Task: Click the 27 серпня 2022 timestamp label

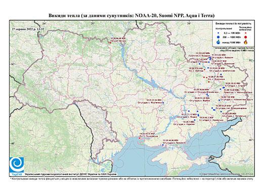Action: coord(28,29)
